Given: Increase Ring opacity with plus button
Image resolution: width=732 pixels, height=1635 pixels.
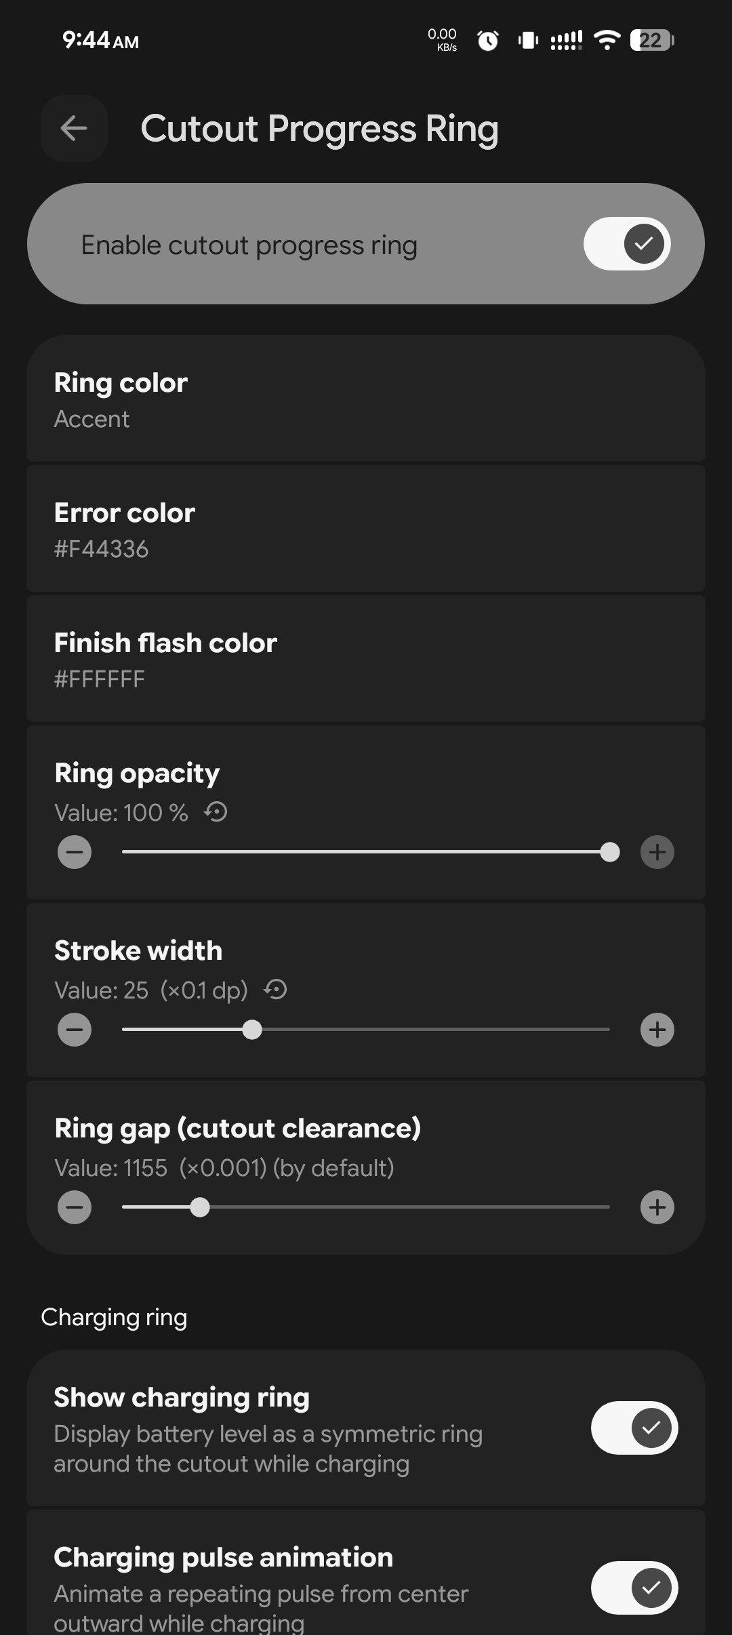Looking at the screenshot, I should pos(657,852).
